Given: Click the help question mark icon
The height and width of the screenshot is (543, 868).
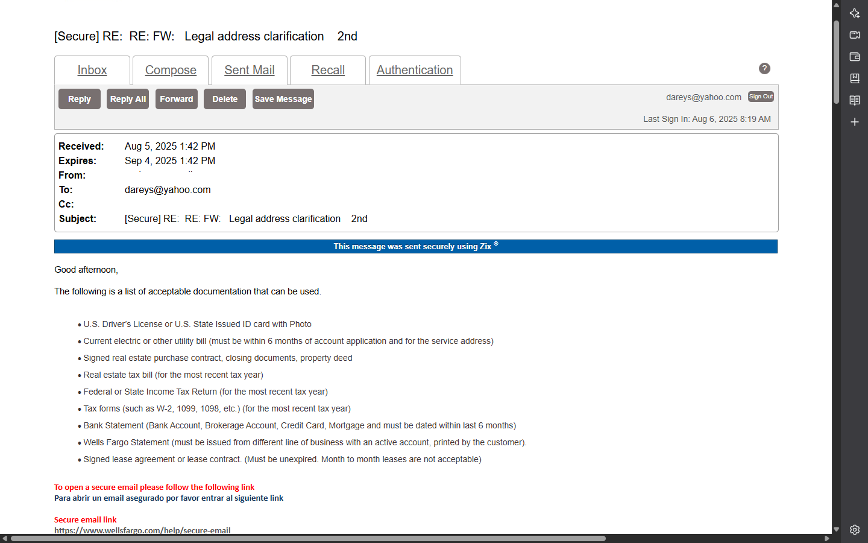Looking at the screenshot, I should 764,69.
